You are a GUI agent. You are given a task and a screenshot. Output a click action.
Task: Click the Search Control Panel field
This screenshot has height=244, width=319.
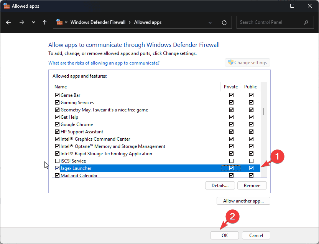click(x=275, y=22)
